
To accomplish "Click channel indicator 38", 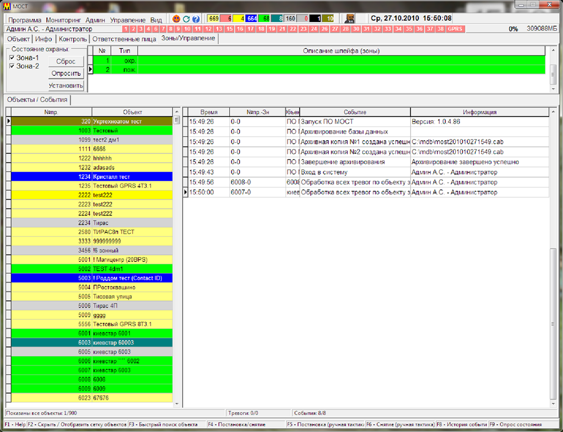I will [x=440, y=29].
